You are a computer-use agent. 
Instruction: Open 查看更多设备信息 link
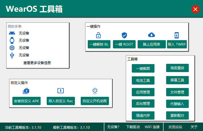coord(37,63)
